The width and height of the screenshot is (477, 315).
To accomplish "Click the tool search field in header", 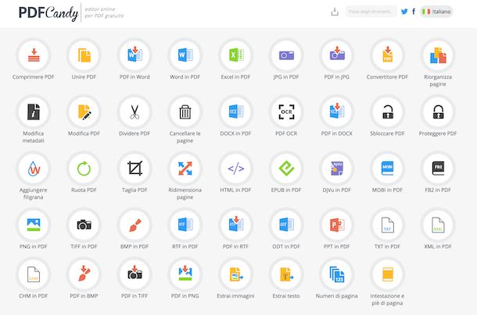I will (371, 12).
